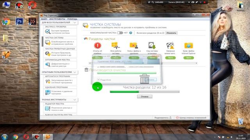Select the system installer cache disk icon
Viewport: 250px width, 140px height.
pos(152,45)
